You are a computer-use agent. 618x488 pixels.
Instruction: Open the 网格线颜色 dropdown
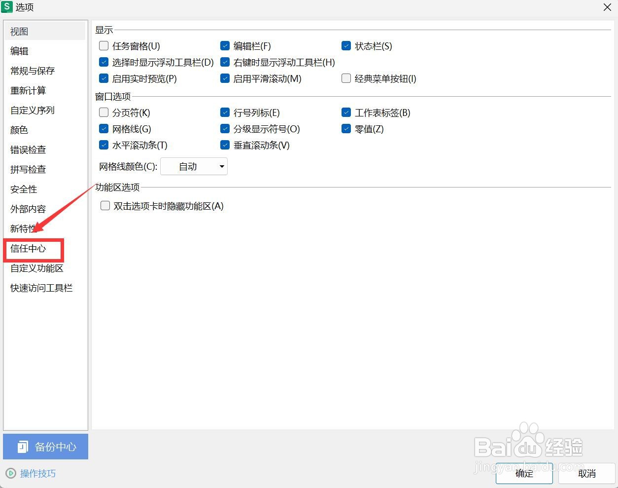point(194,167)
